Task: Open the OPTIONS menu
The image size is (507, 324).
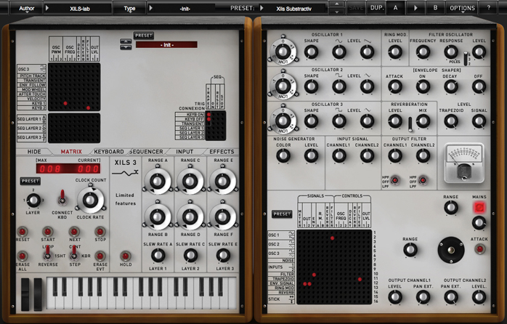Action: coord(463,8)
